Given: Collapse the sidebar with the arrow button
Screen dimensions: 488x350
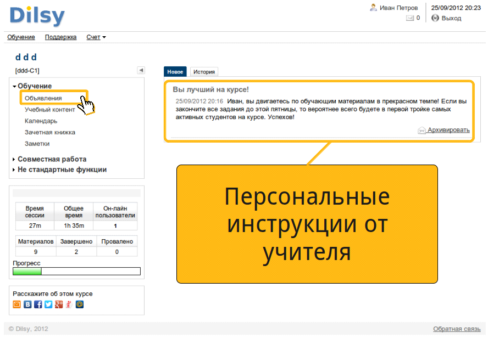Looking at the screenshot, I should click(x=141, y=70).
